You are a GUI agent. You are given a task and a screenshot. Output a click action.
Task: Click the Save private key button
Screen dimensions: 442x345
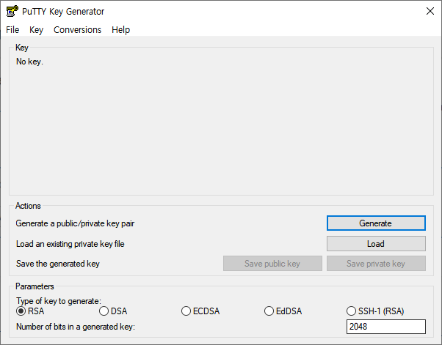tap(376, 264)
